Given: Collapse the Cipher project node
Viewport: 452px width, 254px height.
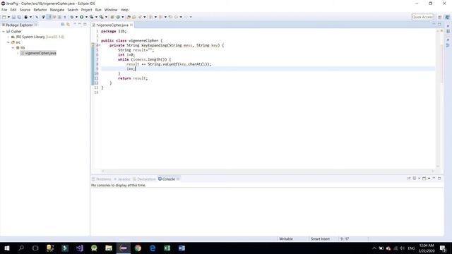Looking at the screenshot, I should (x=4, y=31).
